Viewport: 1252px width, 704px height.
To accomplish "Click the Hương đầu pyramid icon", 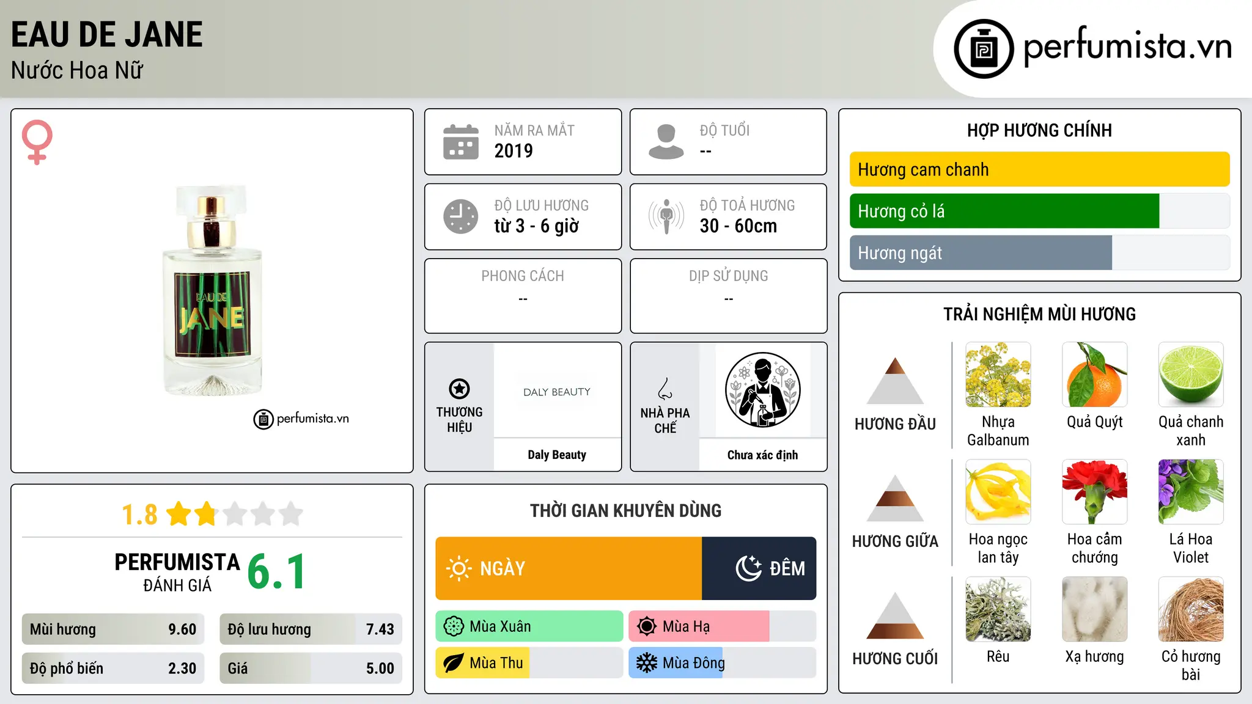I will click(895, 381).
